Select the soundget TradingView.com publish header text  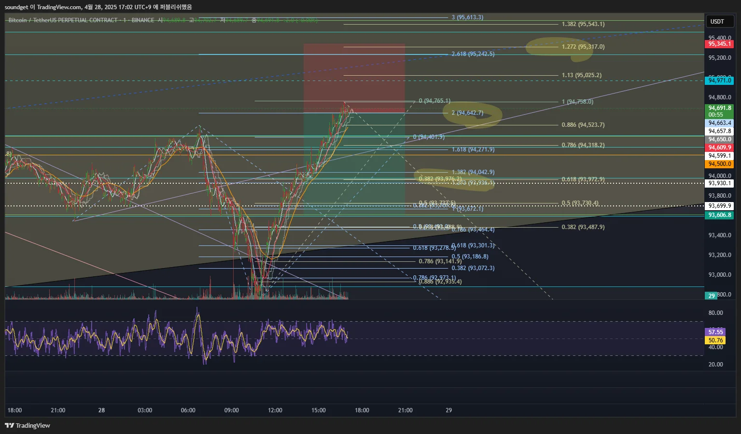98,7
